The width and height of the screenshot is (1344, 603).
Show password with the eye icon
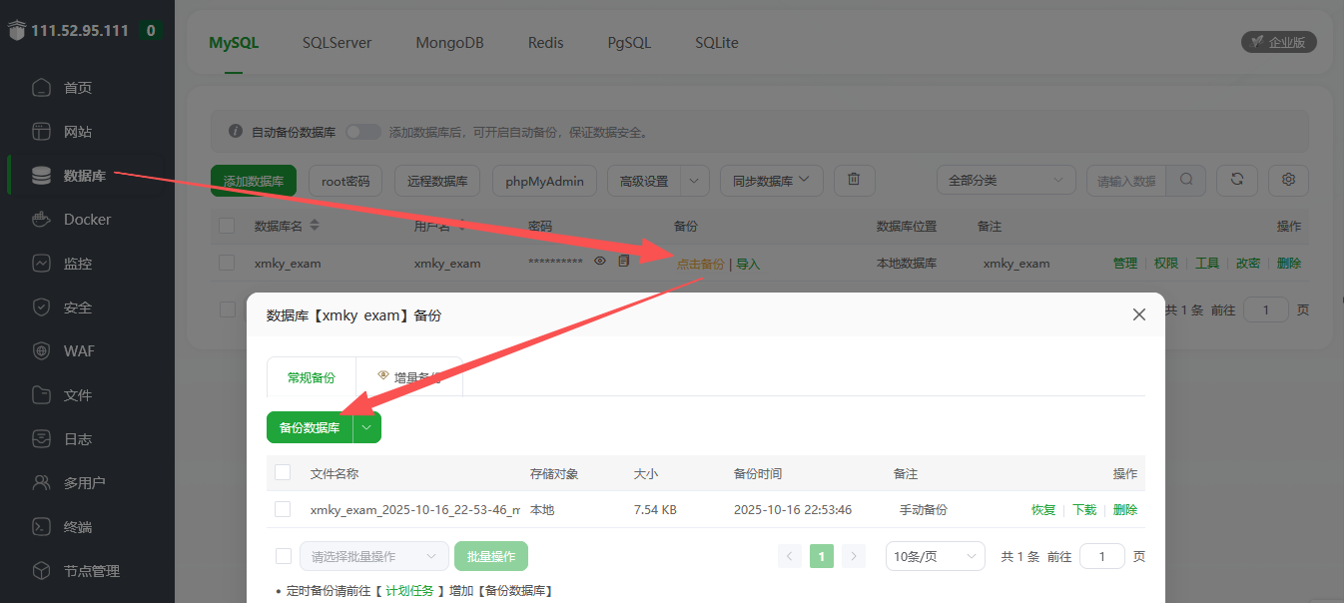pos(600,262)
